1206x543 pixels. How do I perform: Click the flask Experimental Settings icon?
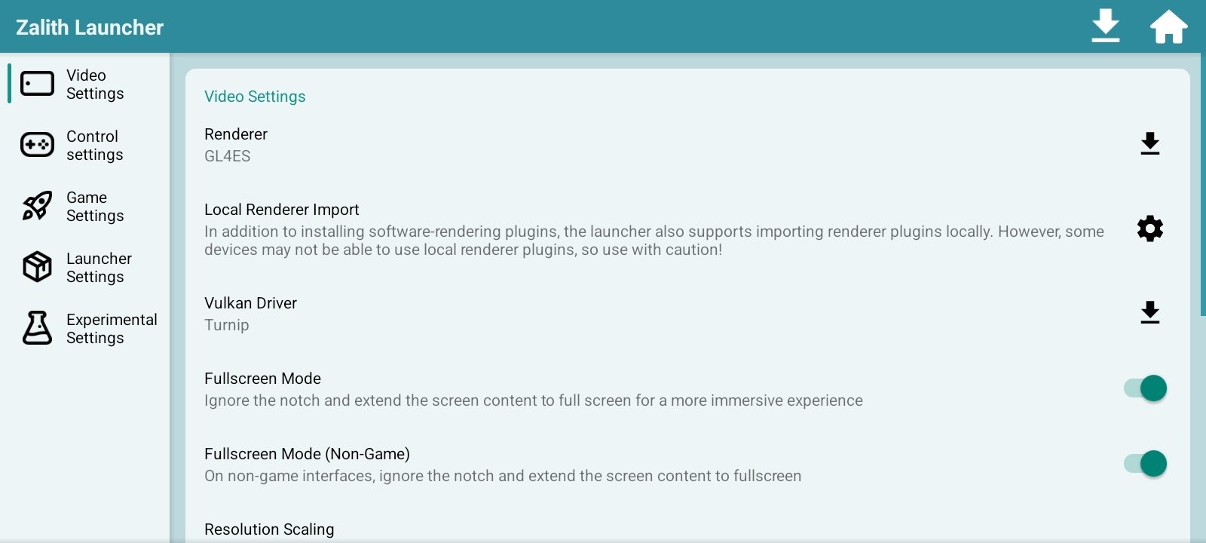point(37,328)
